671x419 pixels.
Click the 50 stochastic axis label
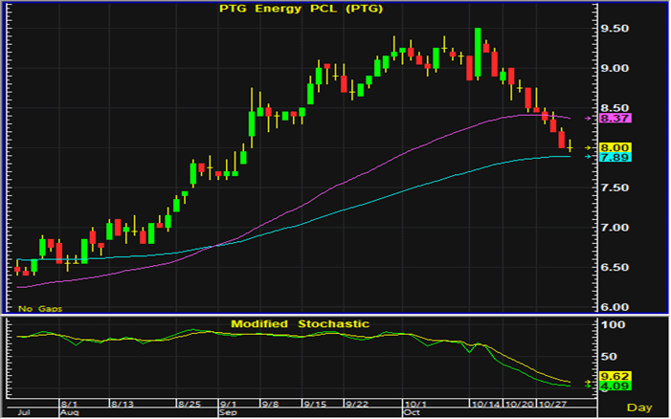pos(610,357)
